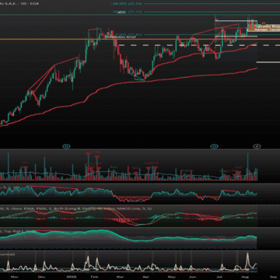Screen dimensions: 280x280
Task: Select the orange horizontal price line
Action: click(x=140, y=39)
